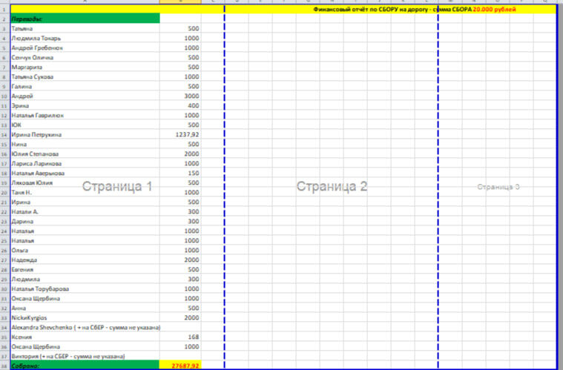Image resolution: width=563 pixels, height=370 pixels.
Task: Click row header 1
Action: tap(4, 10)
